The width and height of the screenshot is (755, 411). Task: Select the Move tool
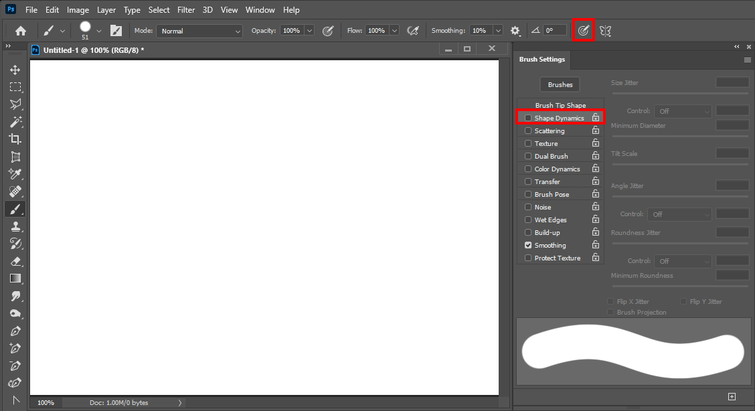tap(15, 69)
